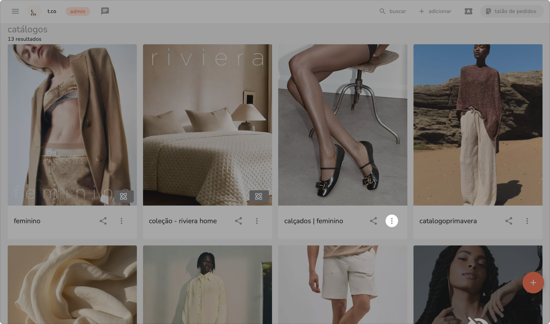Click the star badge icon in header
The width and height of the screenshot is (550, 324).
point(468,11)
